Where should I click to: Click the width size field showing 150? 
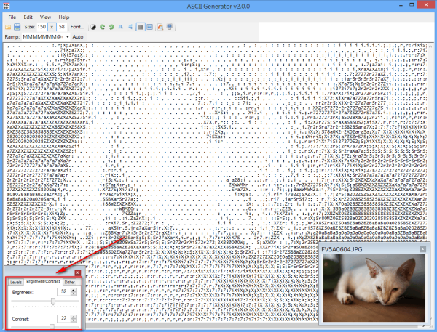tap(42, 27)
